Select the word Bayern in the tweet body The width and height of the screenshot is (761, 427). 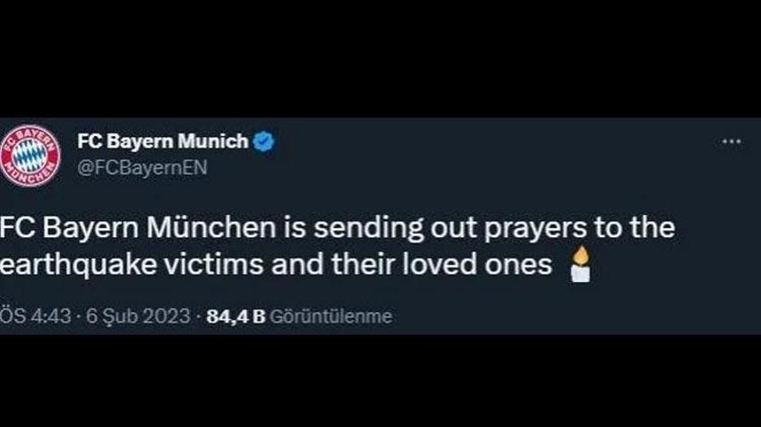(90, 229)
